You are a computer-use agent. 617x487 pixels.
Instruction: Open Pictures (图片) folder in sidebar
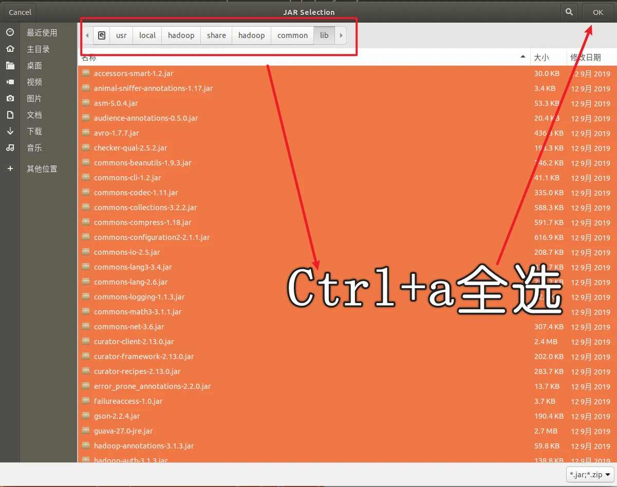tap(34, 99)
